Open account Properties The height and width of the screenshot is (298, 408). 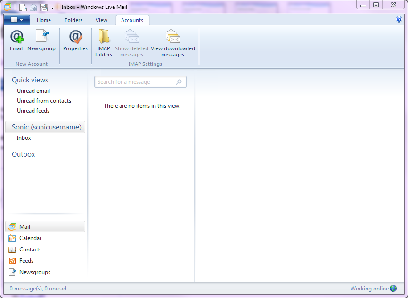point(75,41)
